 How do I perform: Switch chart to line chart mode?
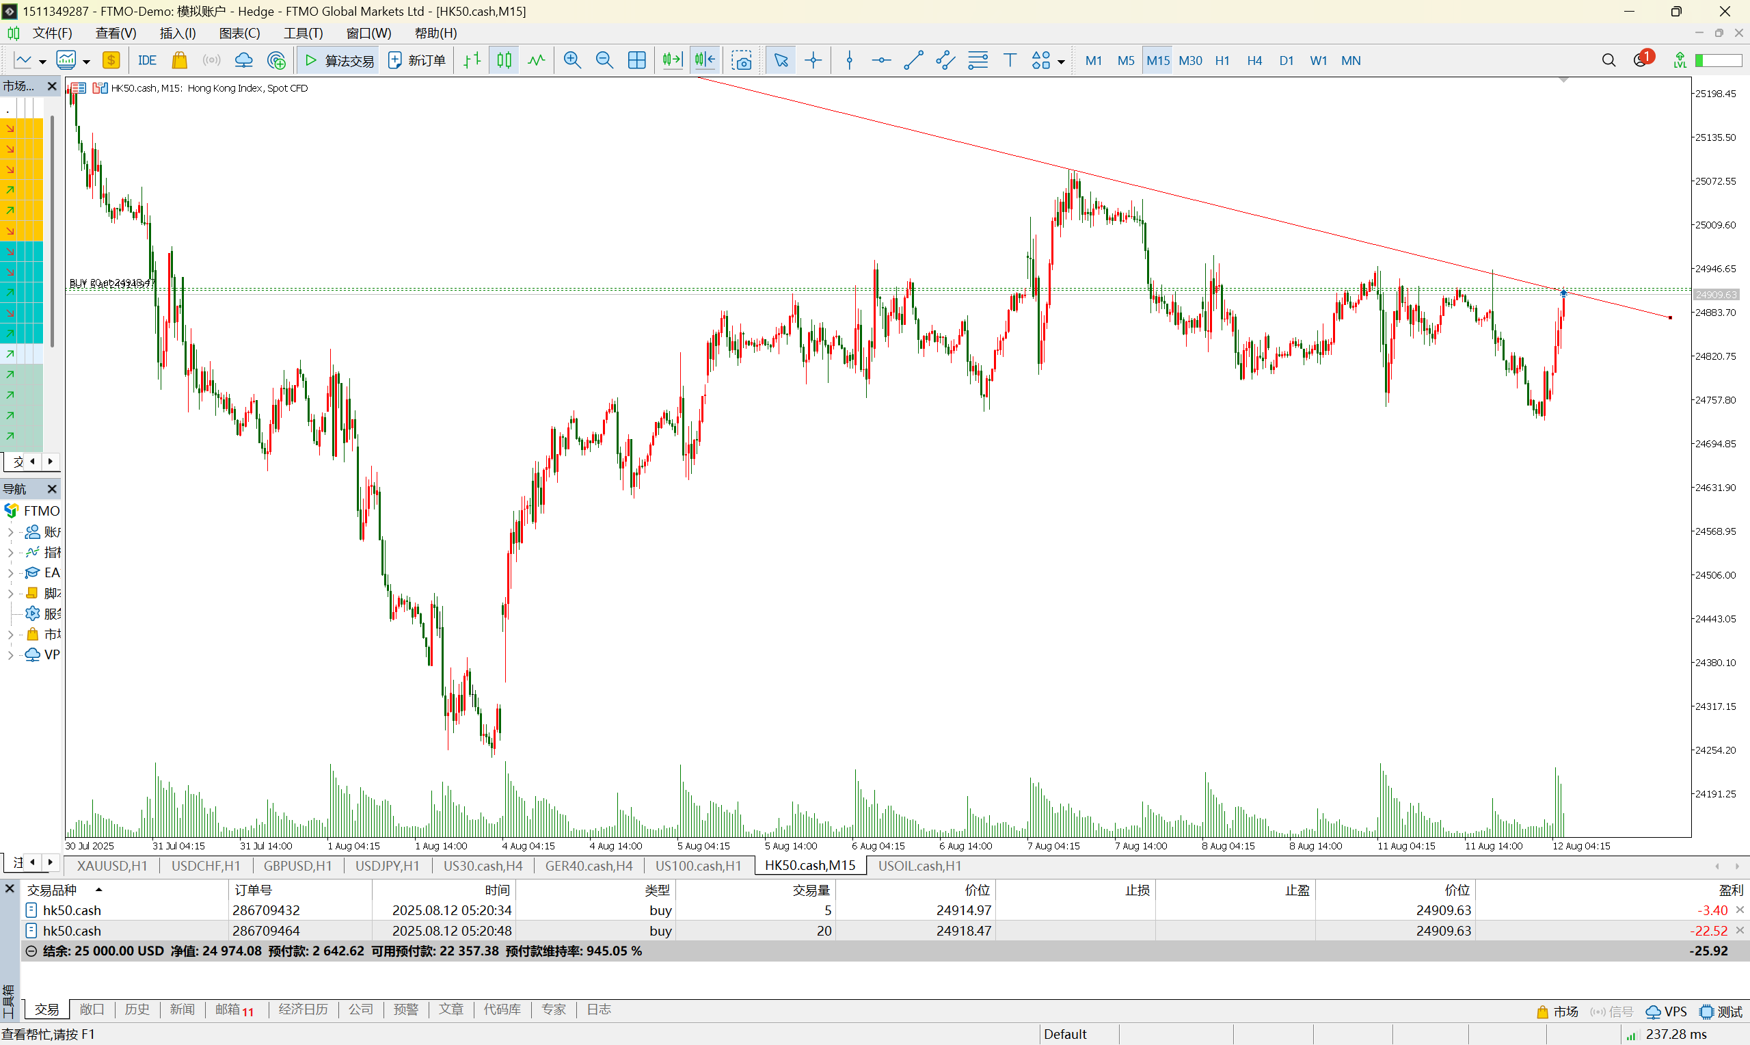536,61
